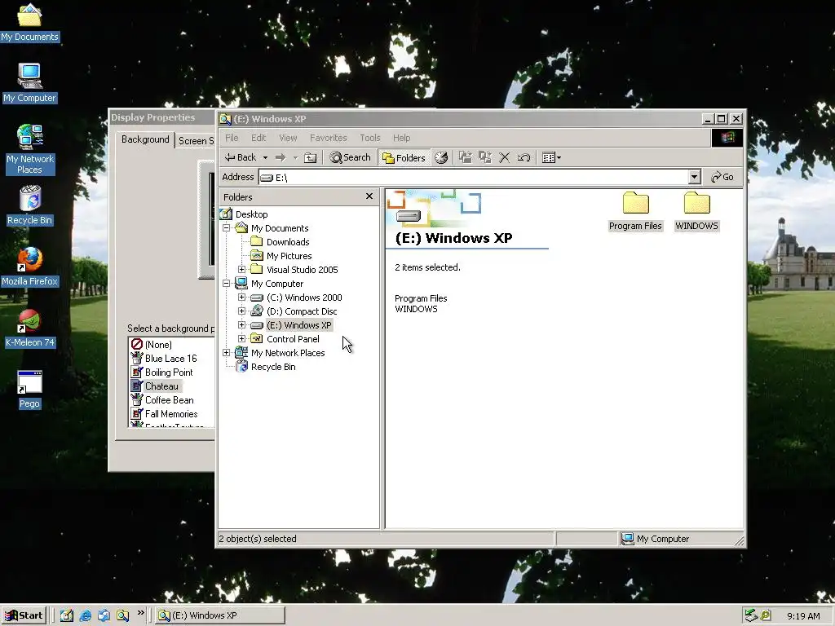Open the Search pane from the toolbar
The image size is (835, 626).
(x=350, y=157)
